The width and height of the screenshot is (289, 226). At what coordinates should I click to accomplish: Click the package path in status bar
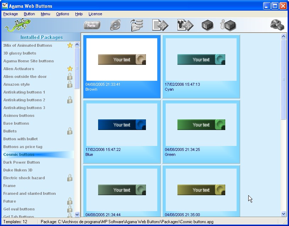(127, 222)
